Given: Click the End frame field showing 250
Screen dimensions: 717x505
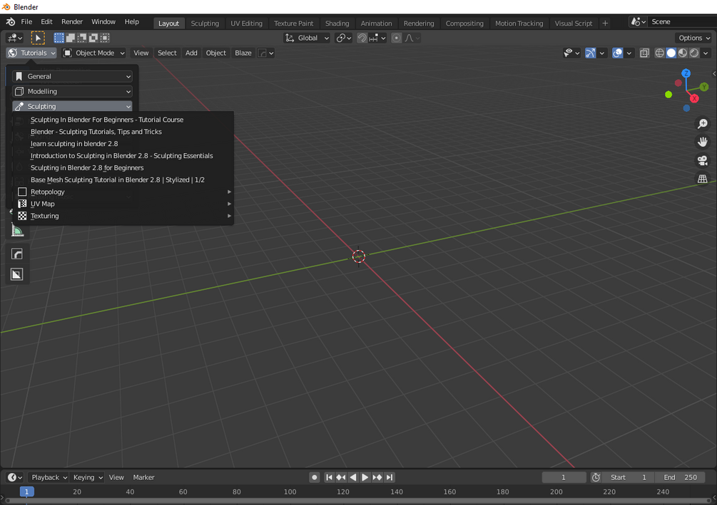Looking at the screenshot, I should [680, 477].
